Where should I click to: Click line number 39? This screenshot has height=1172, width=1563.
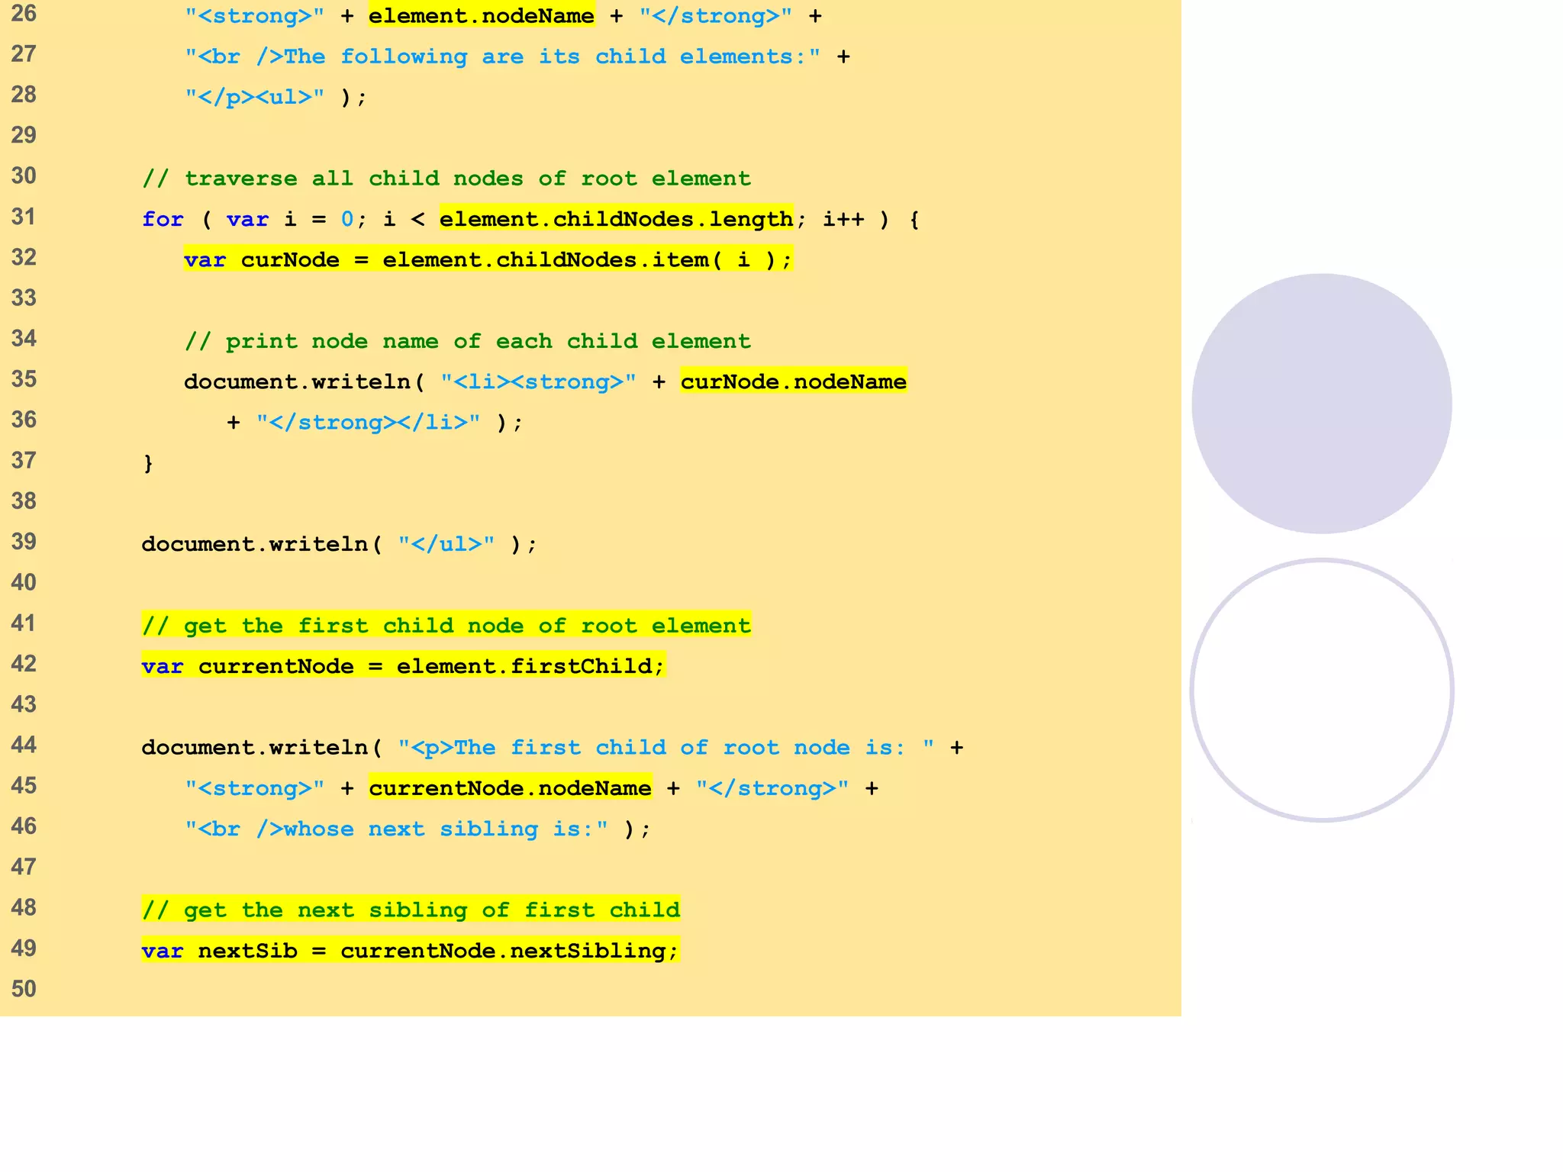coord(24,542)
